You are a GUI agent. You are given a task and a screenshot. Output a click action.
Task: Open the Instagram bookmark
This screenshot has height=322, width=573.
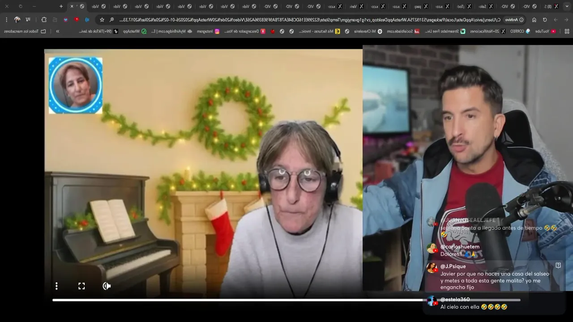pyautogui.click(x=208, y=31)
